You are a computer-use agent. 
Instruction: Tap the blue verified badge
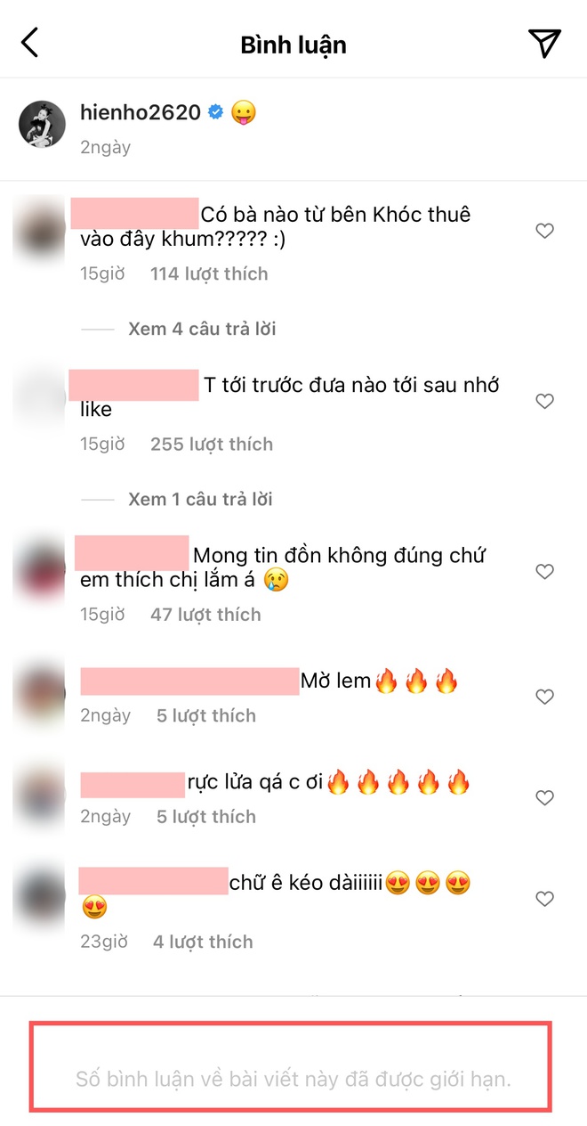click(215, 112)
